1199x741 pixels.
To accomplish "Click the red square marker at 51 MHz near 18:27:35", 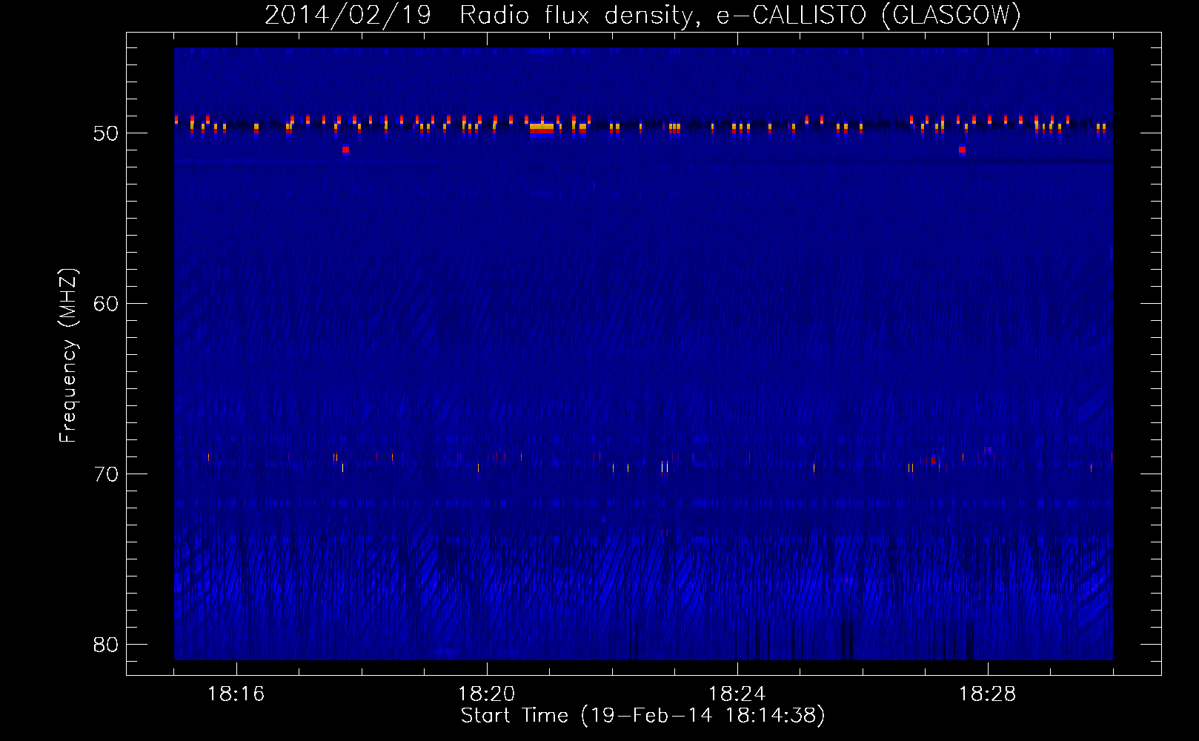I will click(962, 150).
